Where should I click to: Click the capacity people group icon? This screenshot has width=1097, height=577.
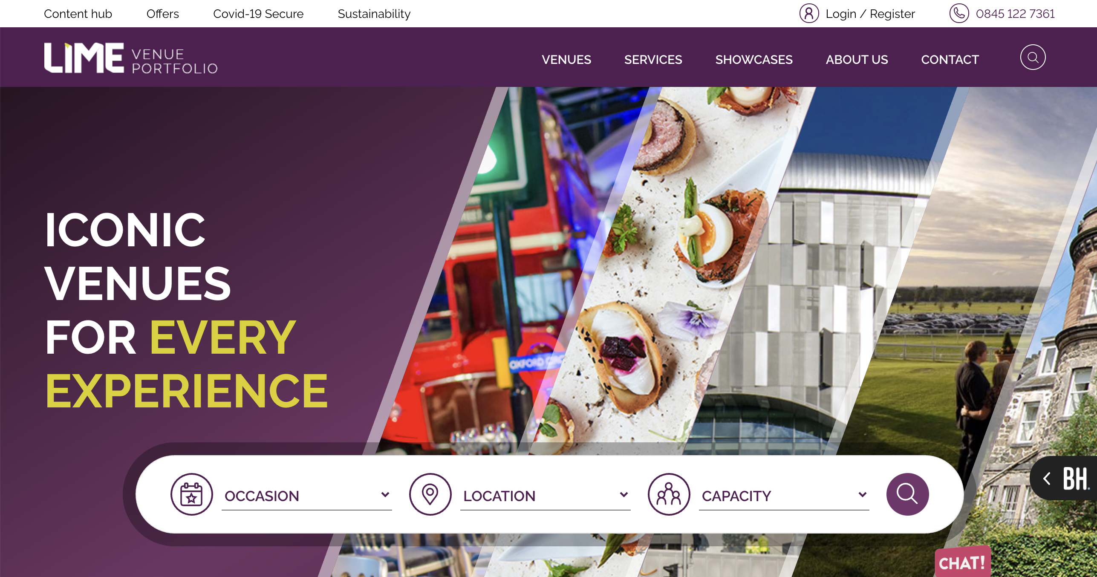[669, 494]
